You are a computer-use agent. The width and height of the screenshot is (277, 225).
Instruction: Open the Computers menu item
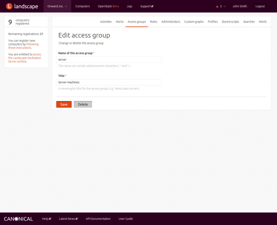click(82, 6)
